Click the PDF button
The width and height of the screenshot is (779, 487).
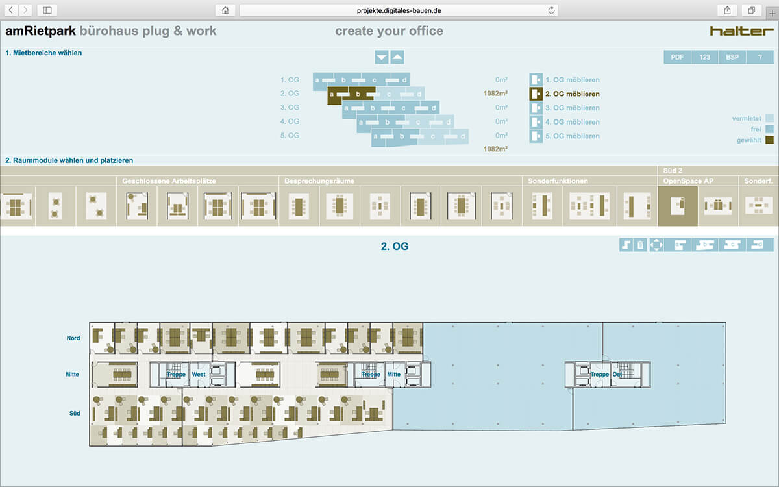(677, 57)
